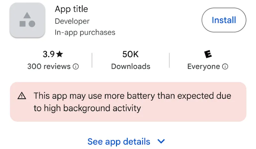Open the 300 reviews text
The image size is (256, 149).
click(49, 67)
